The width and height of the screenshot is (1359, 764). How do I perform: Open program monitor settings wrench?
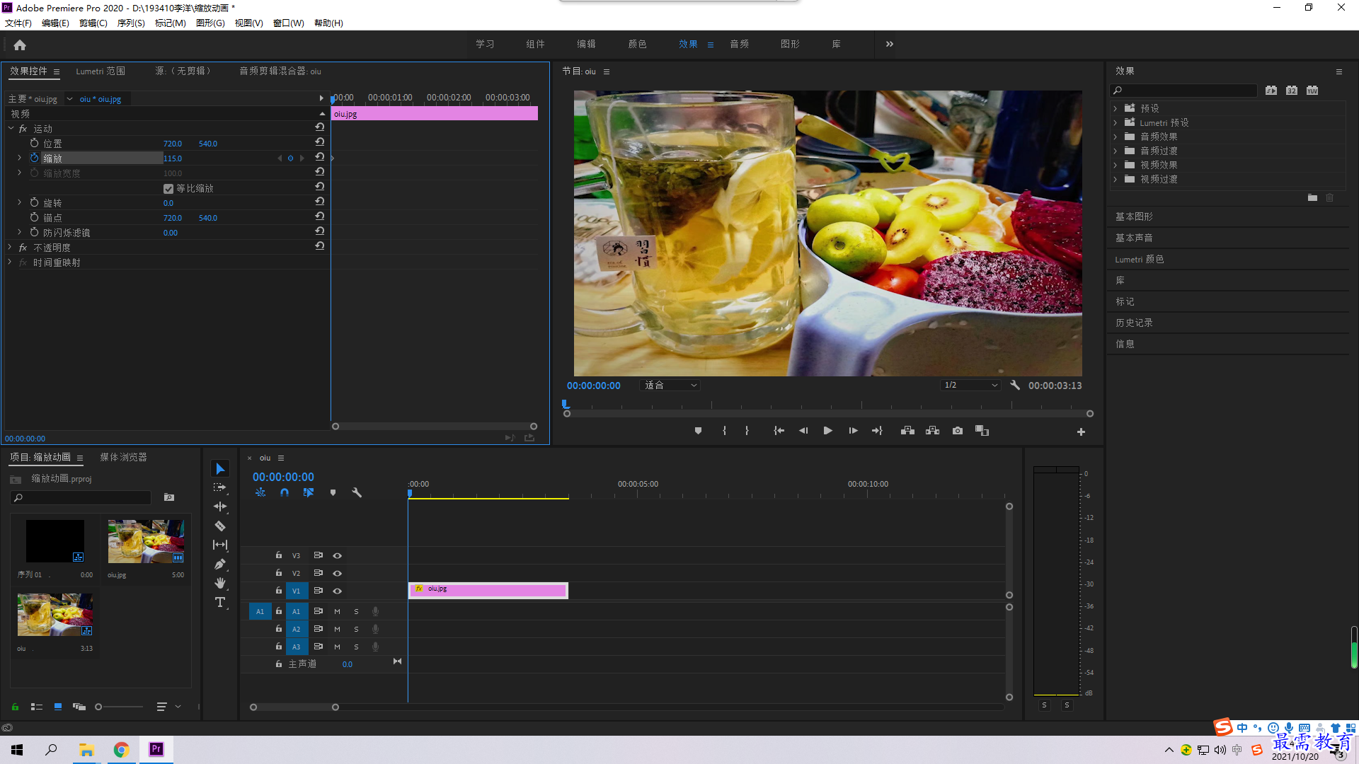pos(1015,386)
